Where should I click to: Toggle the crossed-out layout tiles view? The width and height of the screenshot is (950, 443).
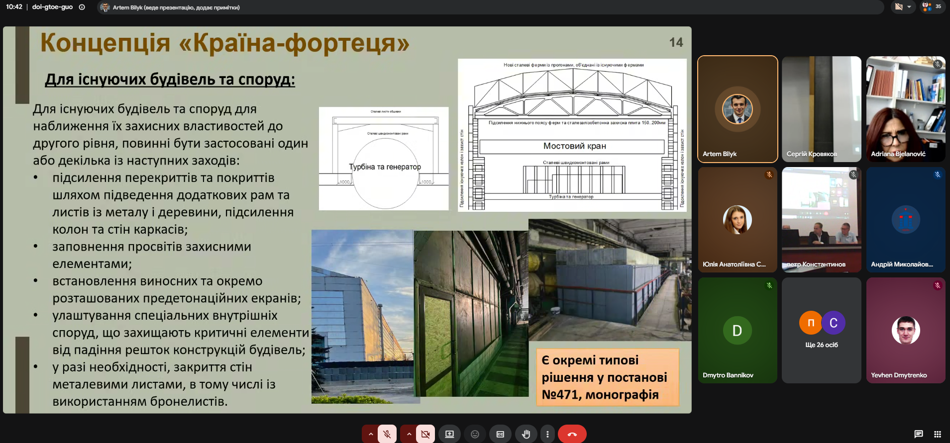[899, 7]
